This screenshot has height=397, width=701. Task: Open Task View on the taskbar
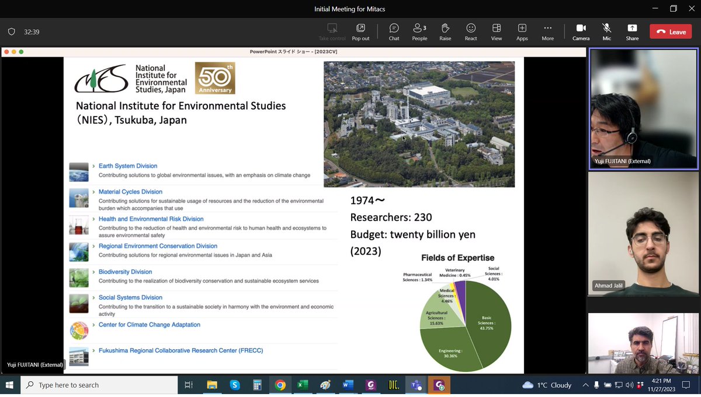point(189,385)
